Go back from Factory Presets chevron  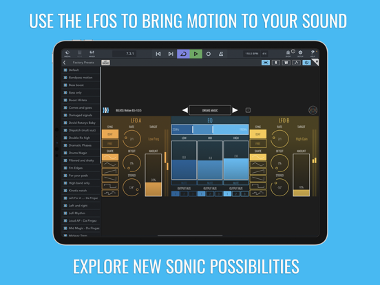coord(65,63)
